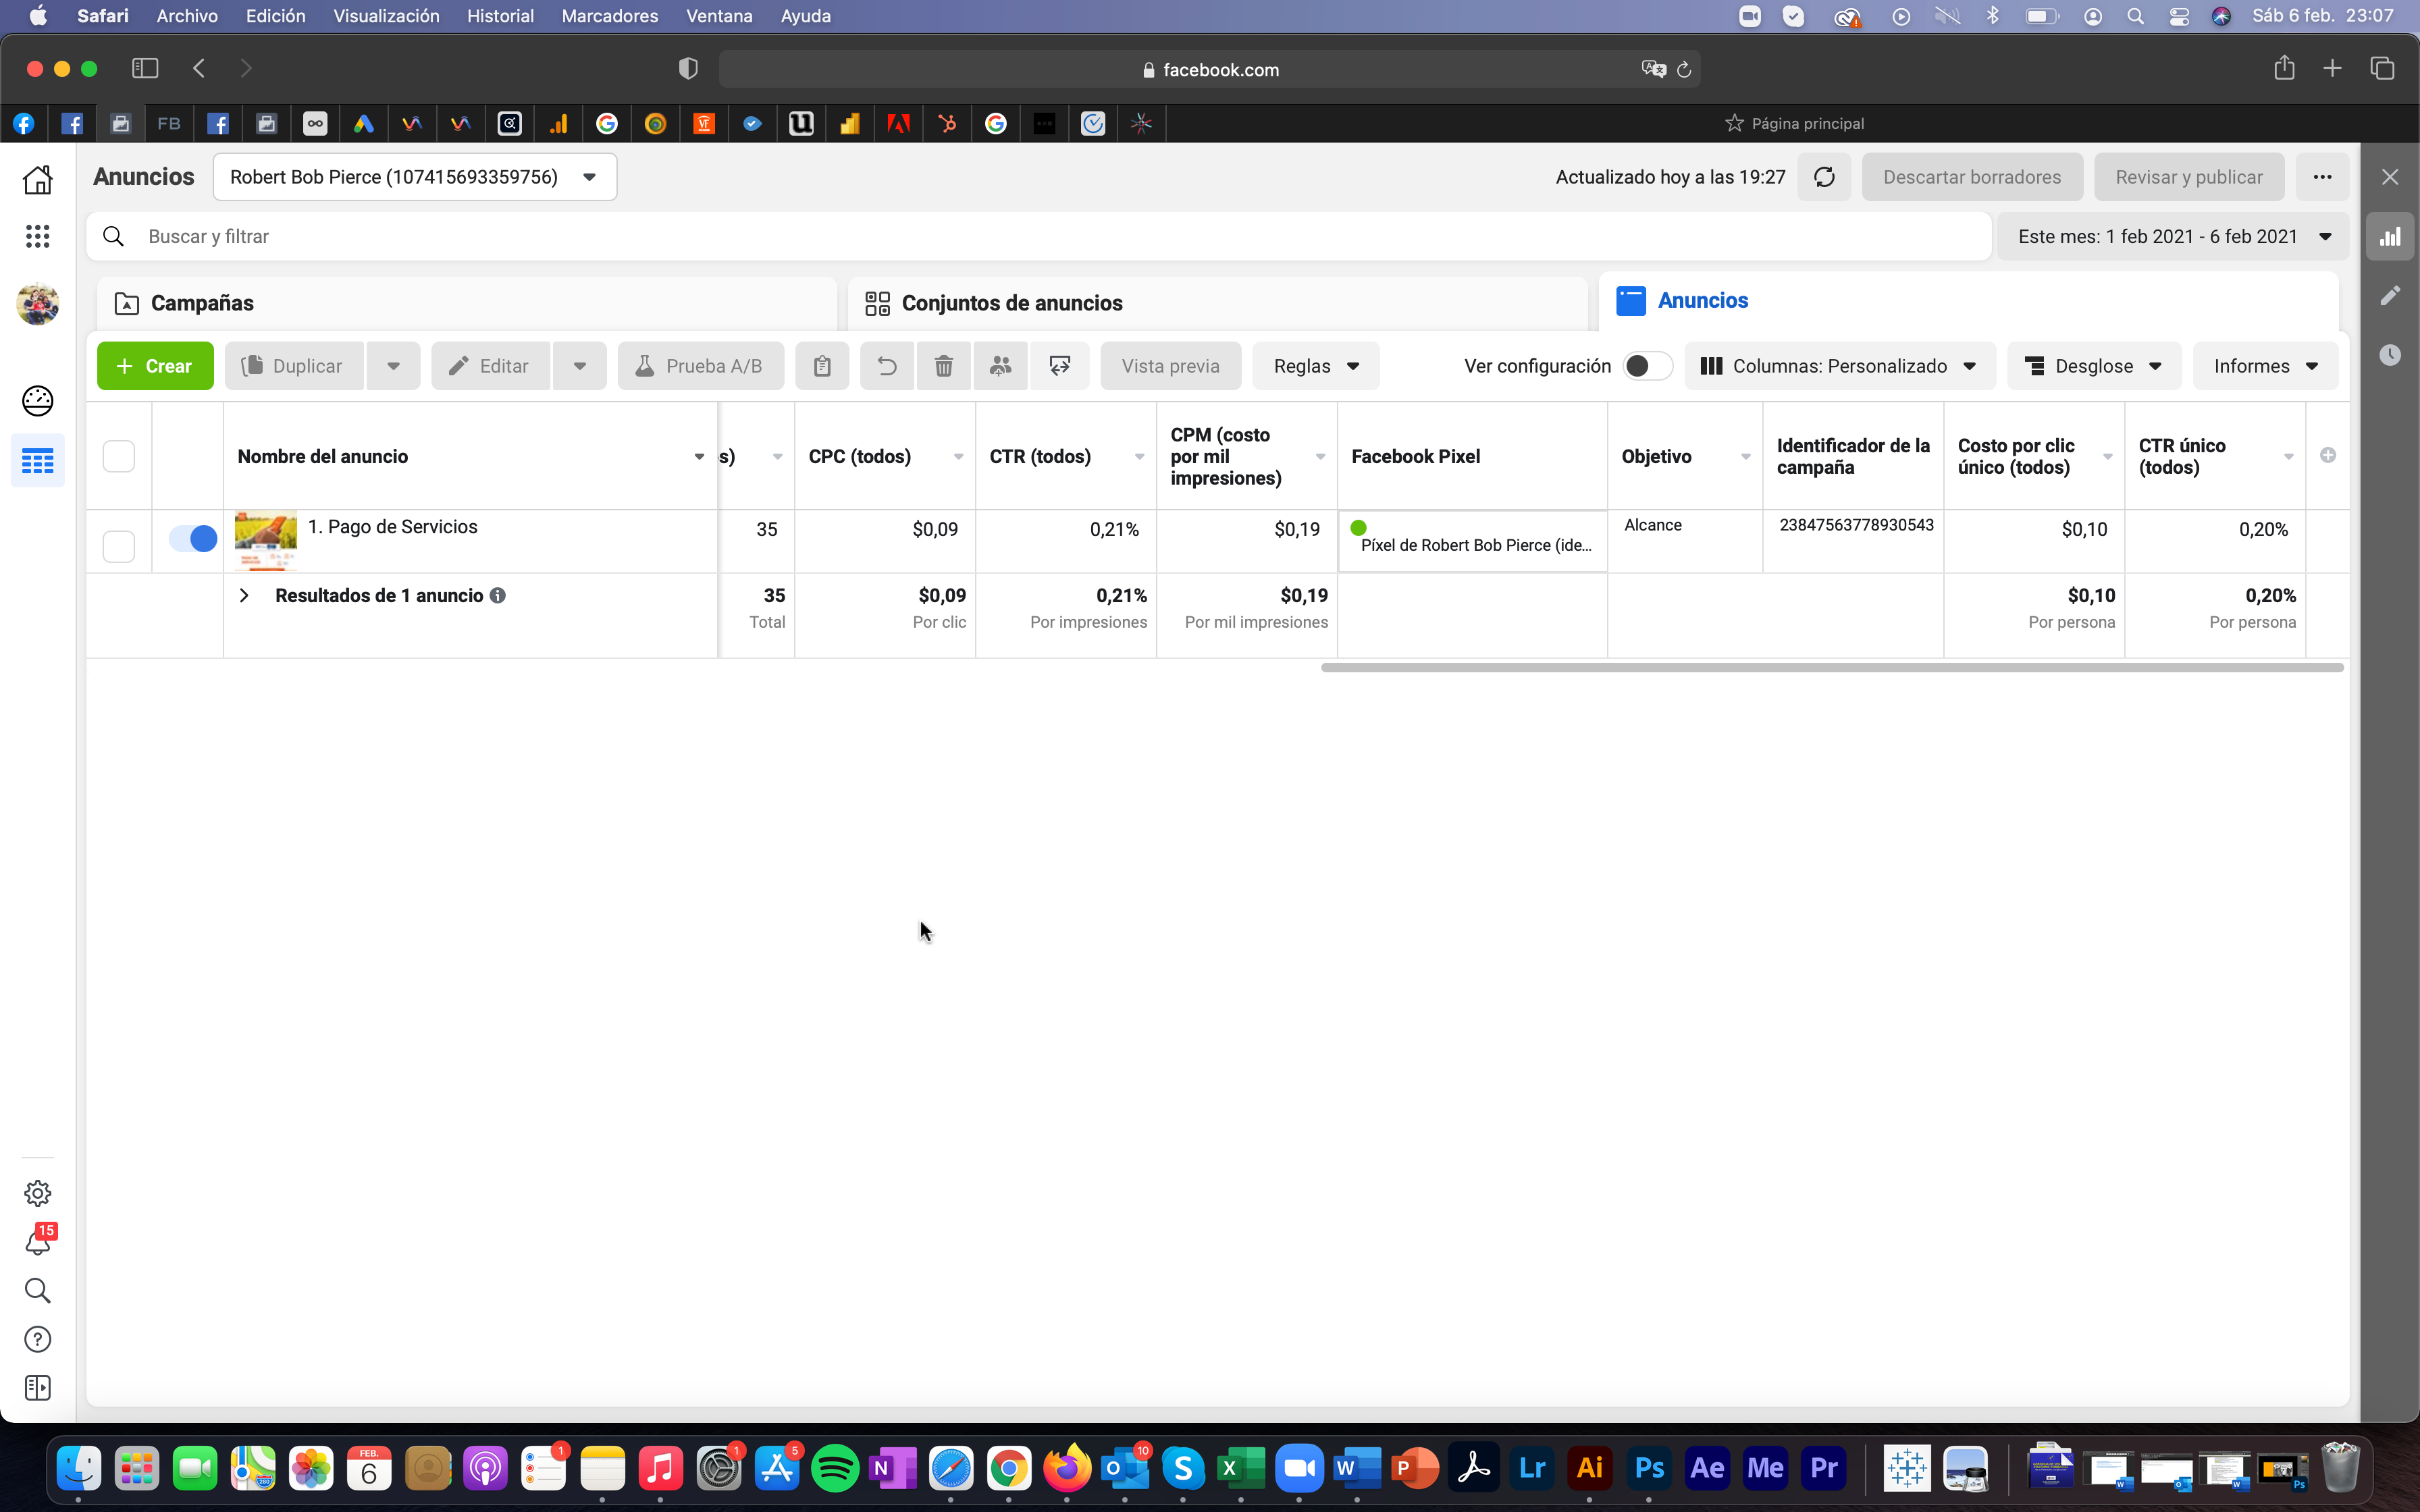
Task: Click the audience people icon in toolbar
Action: (1000, 366)
